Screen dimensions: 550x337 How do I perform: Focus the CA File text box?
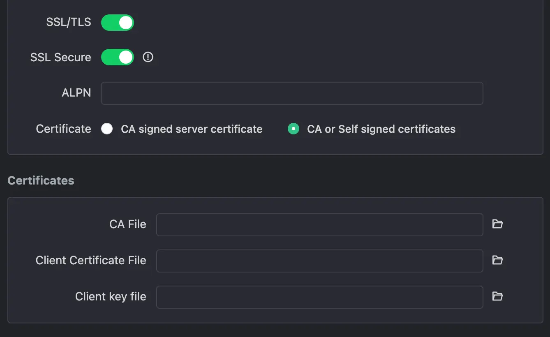pos(320,224)
